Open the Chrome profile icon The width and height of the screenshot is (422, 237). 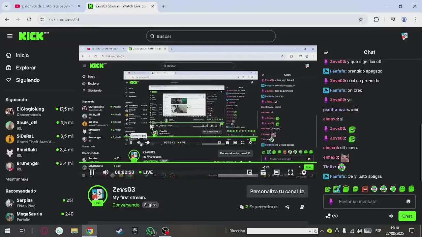click(x=404, y=19)
